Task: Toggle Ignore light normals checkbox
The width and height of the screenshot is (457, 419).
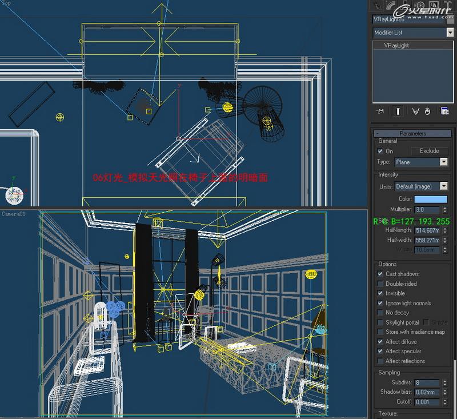Action: (x=380, y=303)
